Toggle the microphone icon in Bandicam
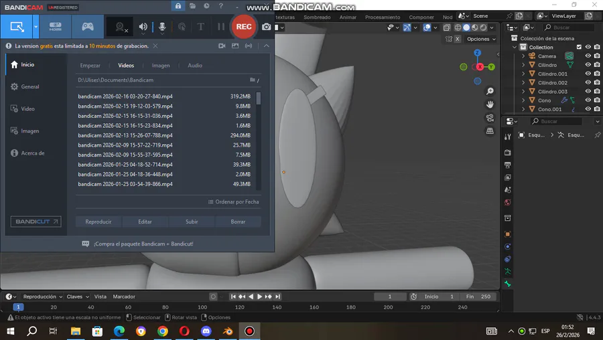The height and width of the screenshot is (340, 603). (x=162, y=27)
